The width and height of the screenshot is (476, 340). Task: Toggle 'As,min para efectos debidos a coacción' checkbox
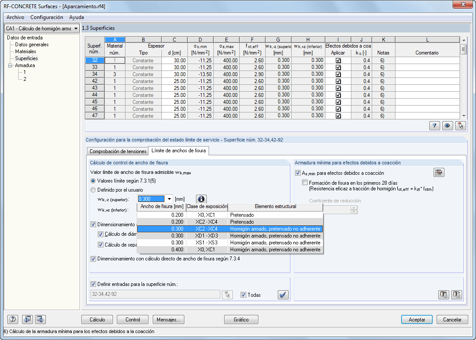pos(298,173)
